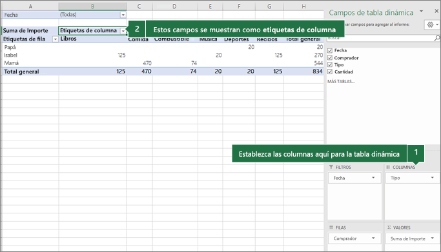The image size is (441, 252).
Task: Select column C header
Action: [x=139, y=6]
